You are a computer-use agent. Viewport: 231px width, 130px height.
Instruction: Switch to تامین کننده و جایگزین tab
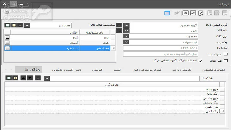67,70
